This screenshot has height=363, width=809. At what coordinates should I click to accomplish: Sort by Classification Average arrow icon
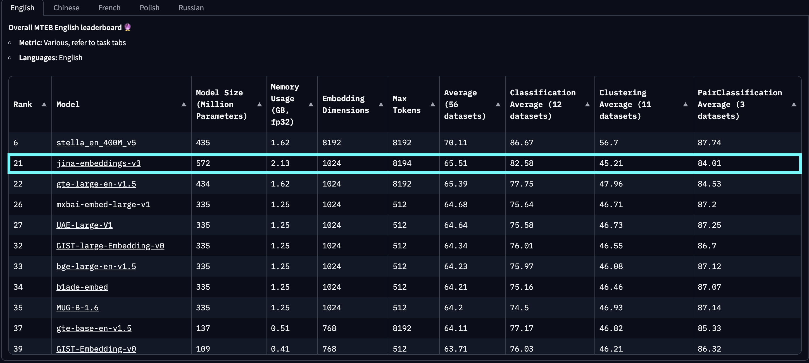(587, 104)
